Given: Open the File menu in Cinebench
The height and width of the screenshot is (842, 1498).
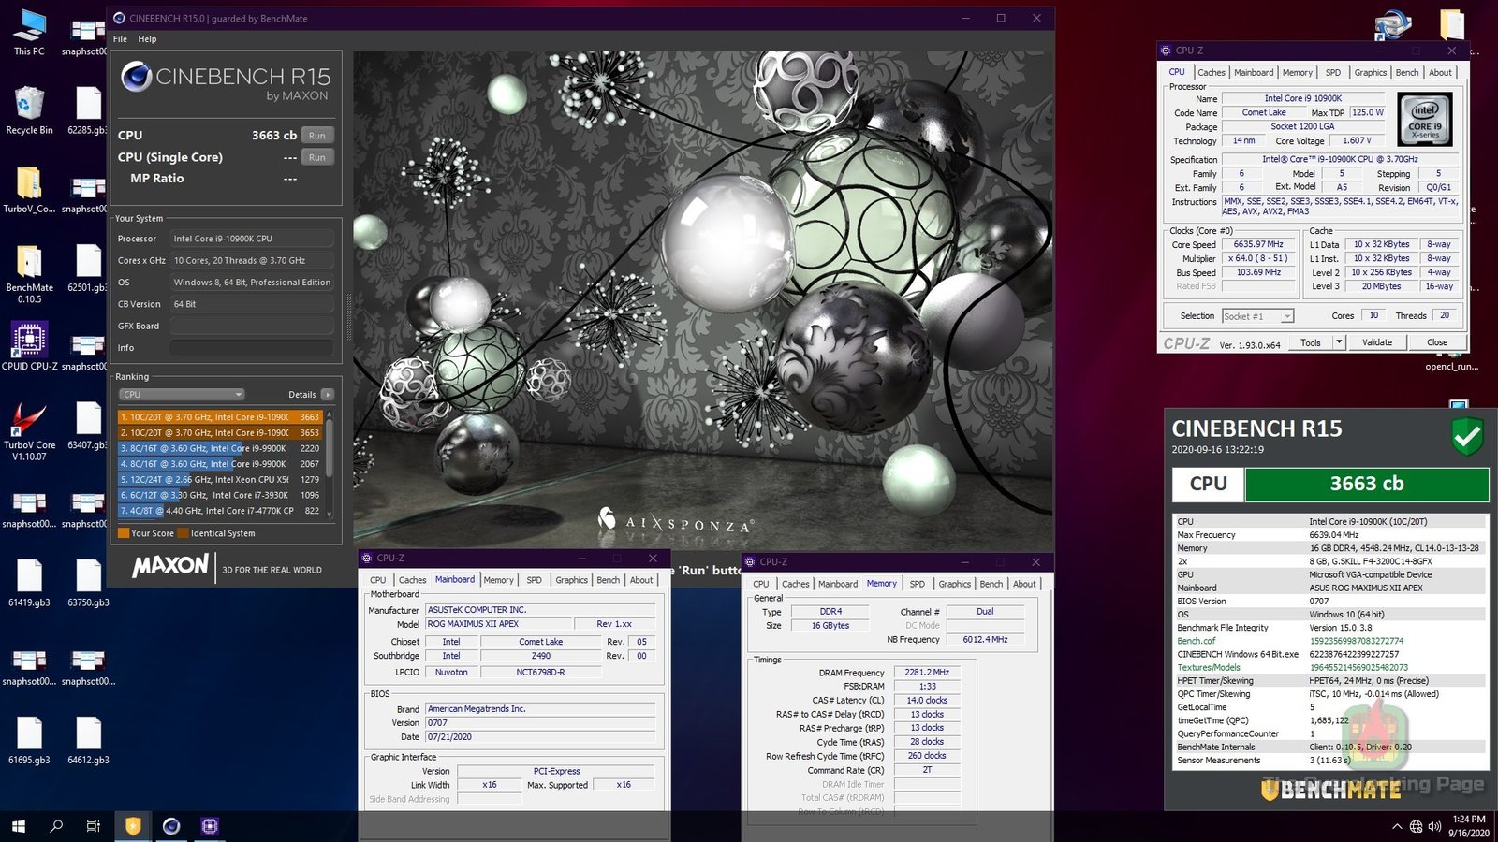Looking at the screenshot, I should (120, 39).
